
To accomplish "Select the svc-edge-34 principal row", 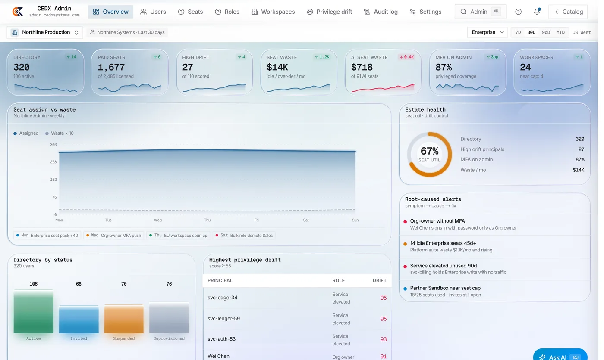I will pyautogui.click(x=297, y=298).
